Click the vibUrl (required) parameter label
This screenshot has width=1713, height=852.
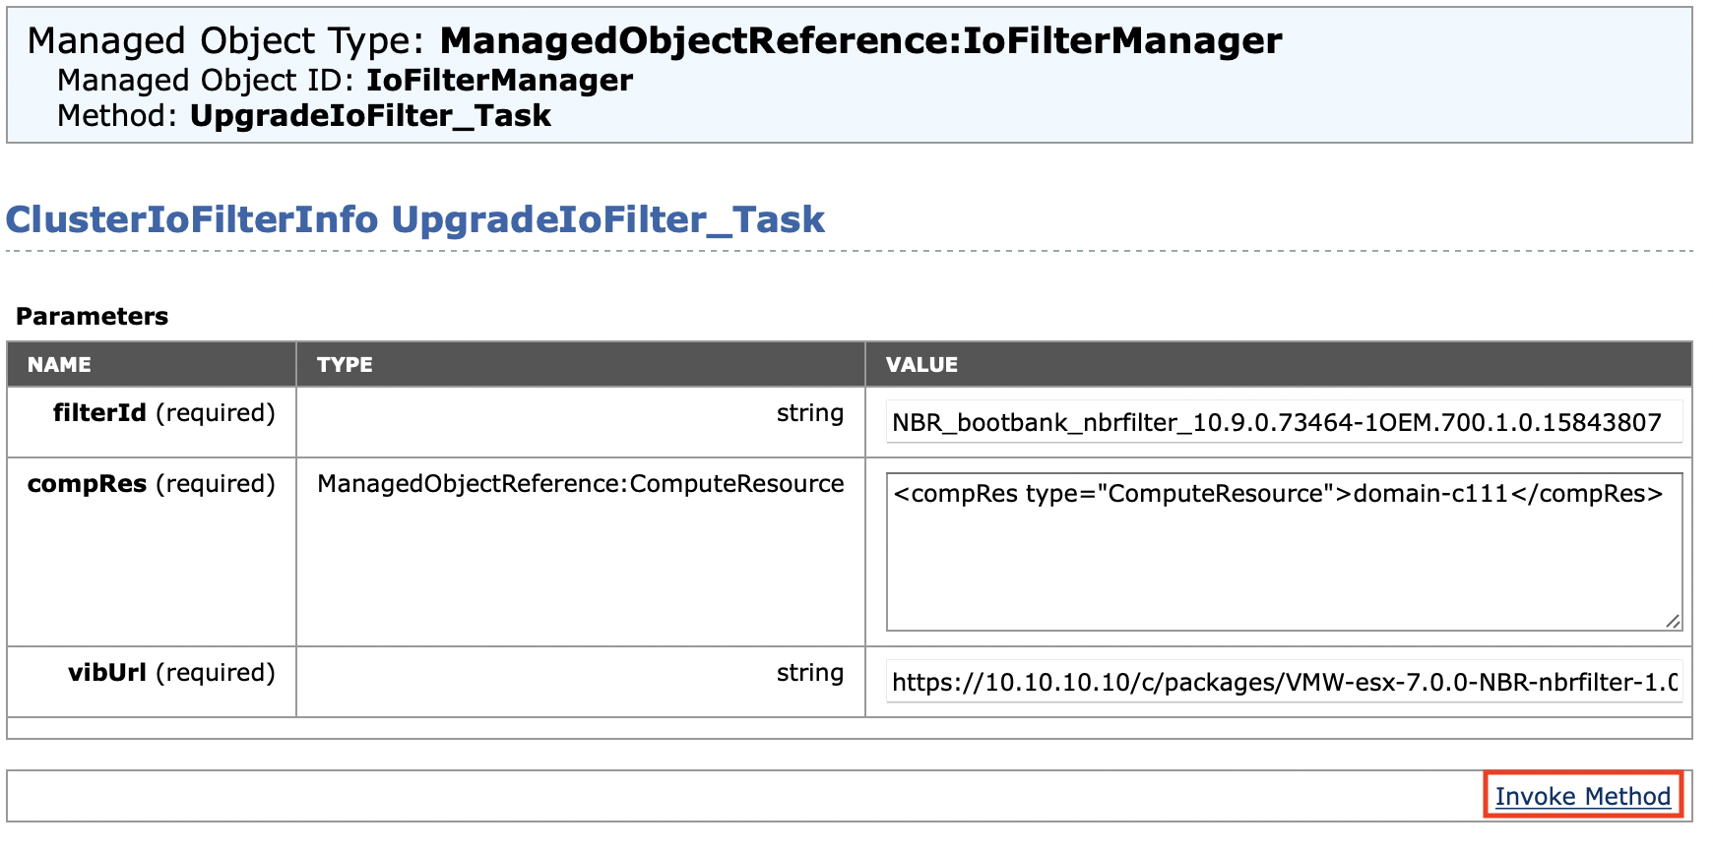click(x=171, y=673)
